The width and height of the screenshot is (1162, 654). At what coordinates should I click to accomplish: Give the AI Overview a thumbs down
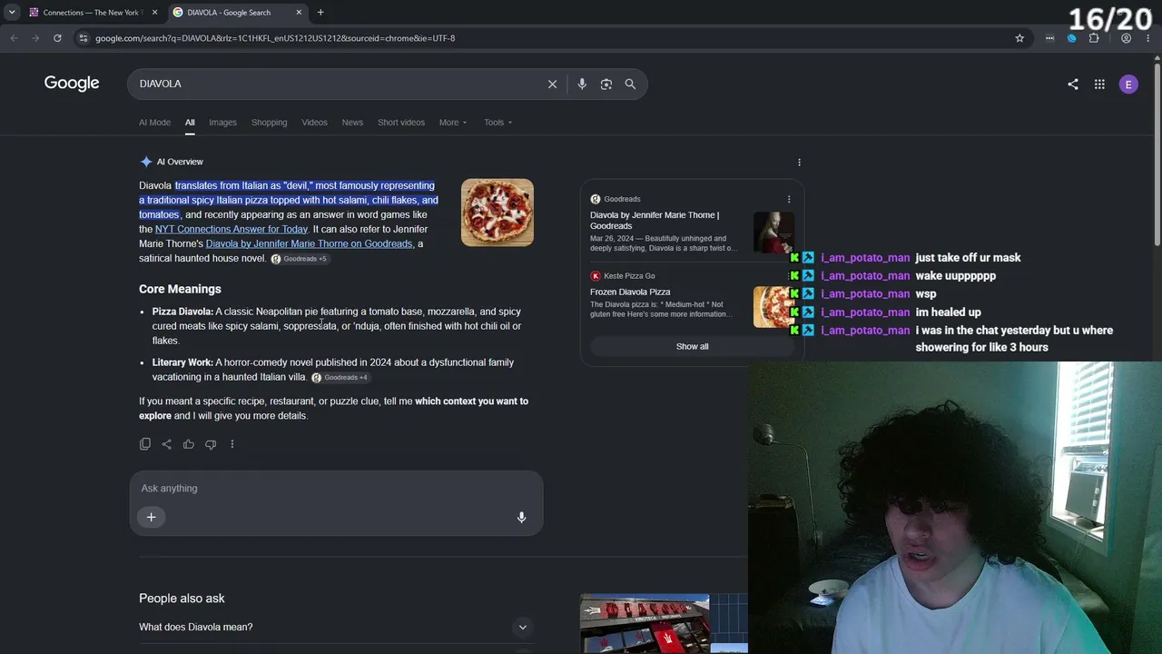coord(211,444)
